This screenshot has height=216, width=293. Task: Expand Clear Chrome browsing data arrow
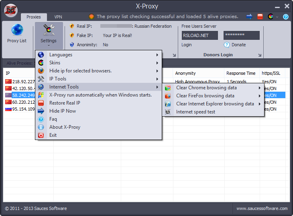coord(260,88)
